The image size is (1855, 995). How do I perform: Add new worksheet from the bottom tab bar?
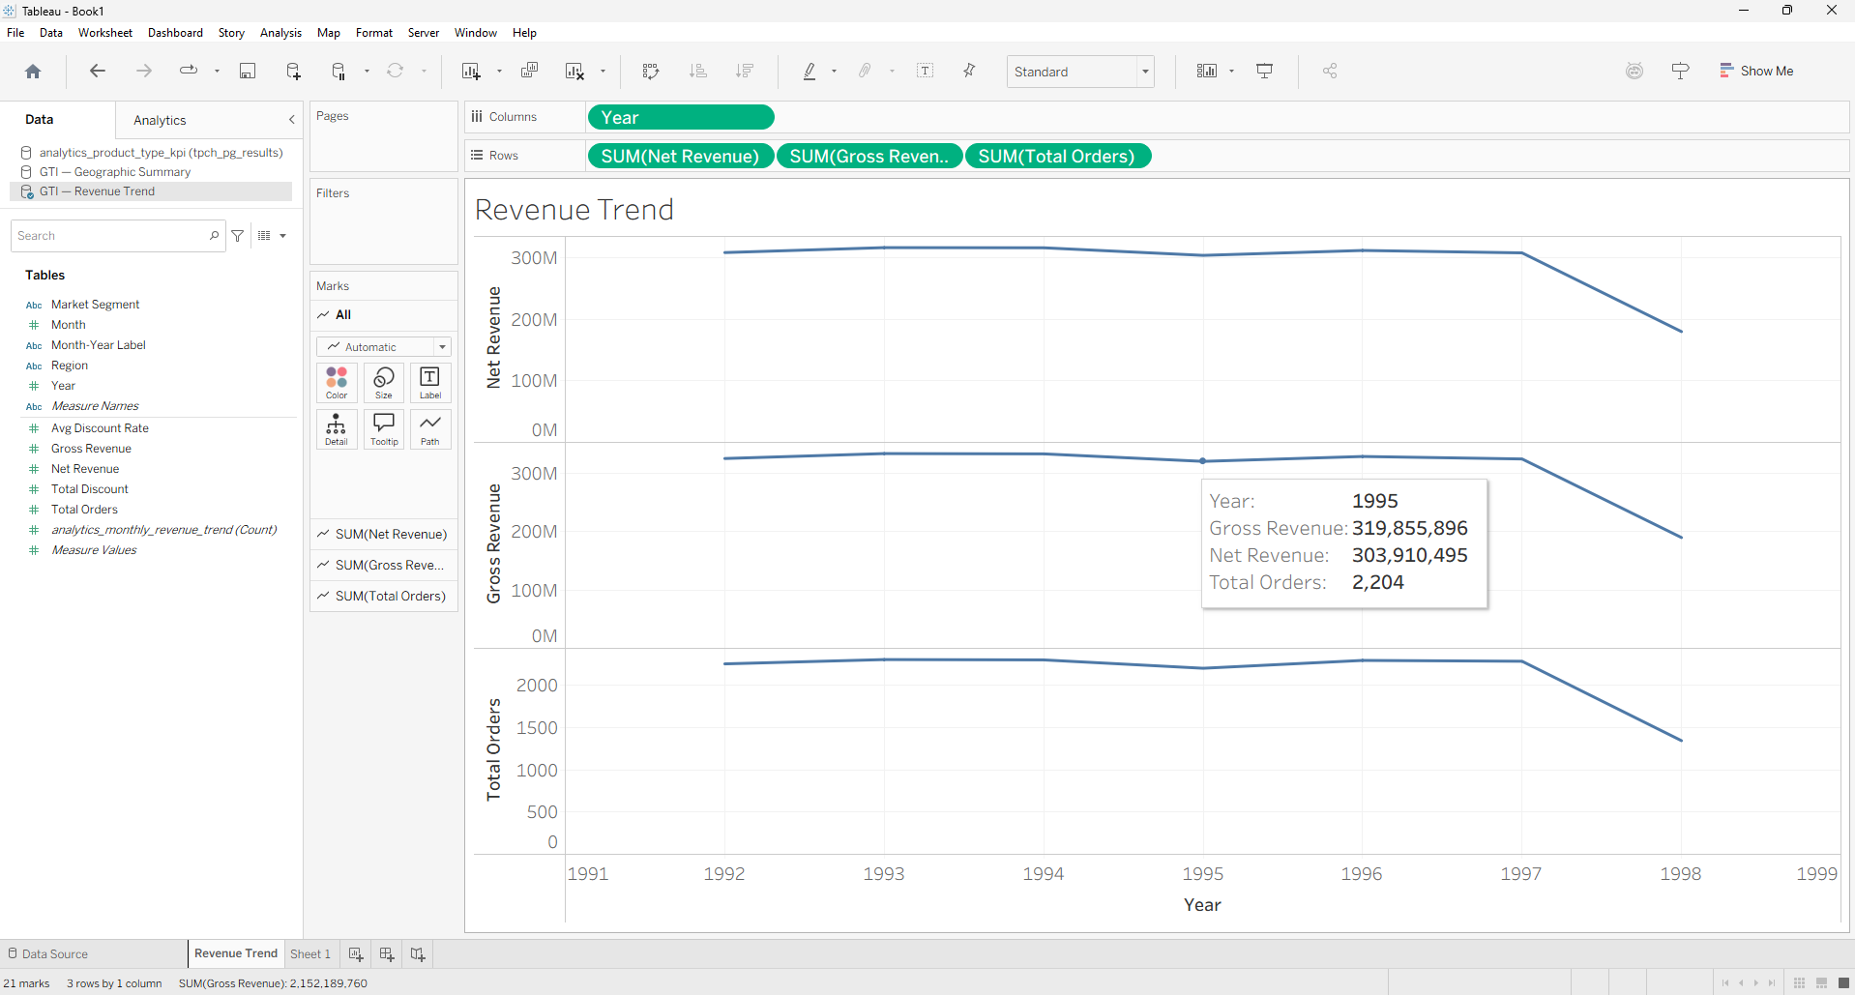356,954
